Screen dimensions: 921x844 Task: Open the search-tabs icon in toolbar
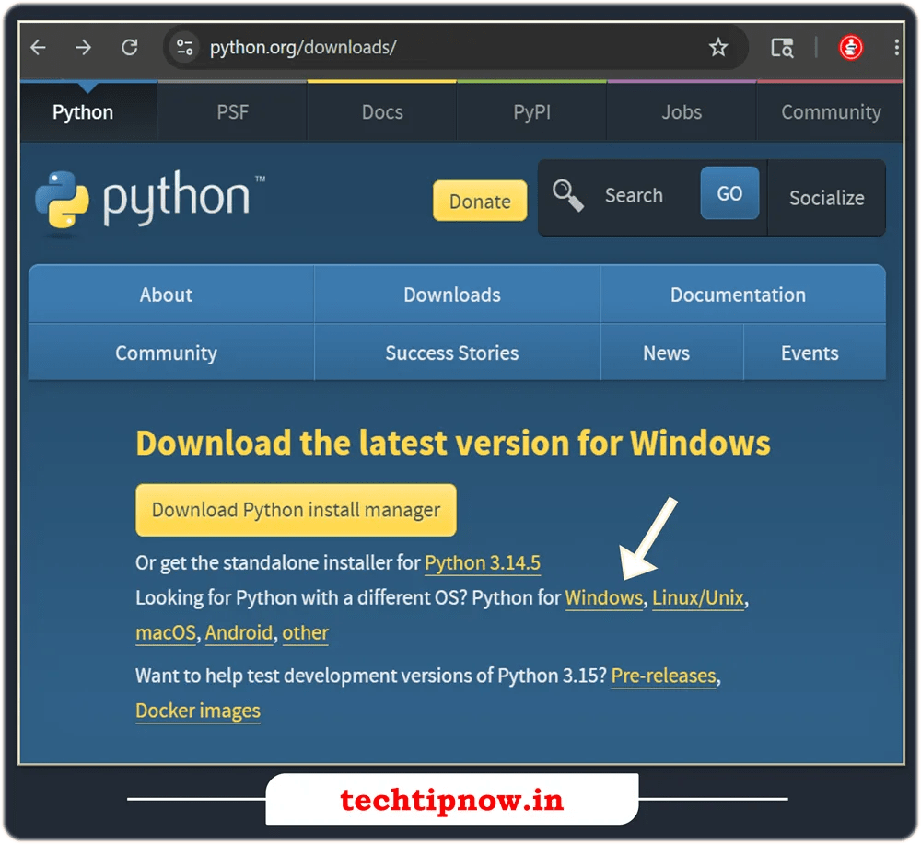tap(782, 48)
